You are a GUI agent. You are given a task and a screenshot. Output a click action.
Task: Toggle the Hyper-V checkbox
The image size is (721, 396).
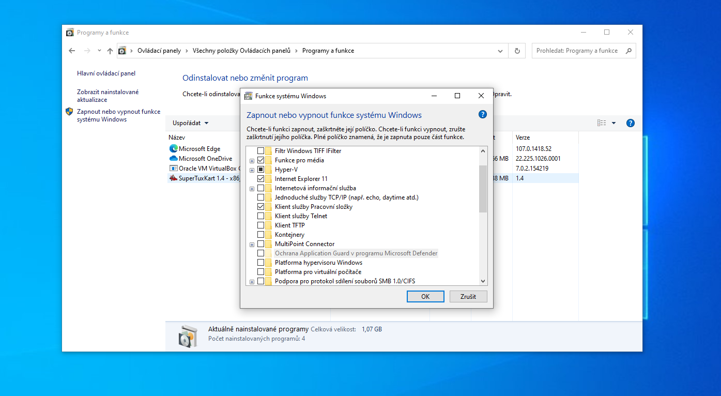click(x=260, y=170)
